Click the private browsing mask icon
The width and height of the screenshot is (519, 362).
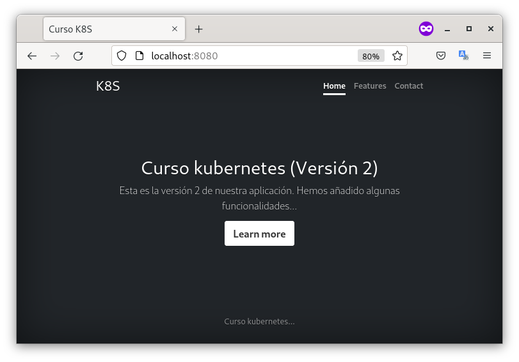[426, 29]
